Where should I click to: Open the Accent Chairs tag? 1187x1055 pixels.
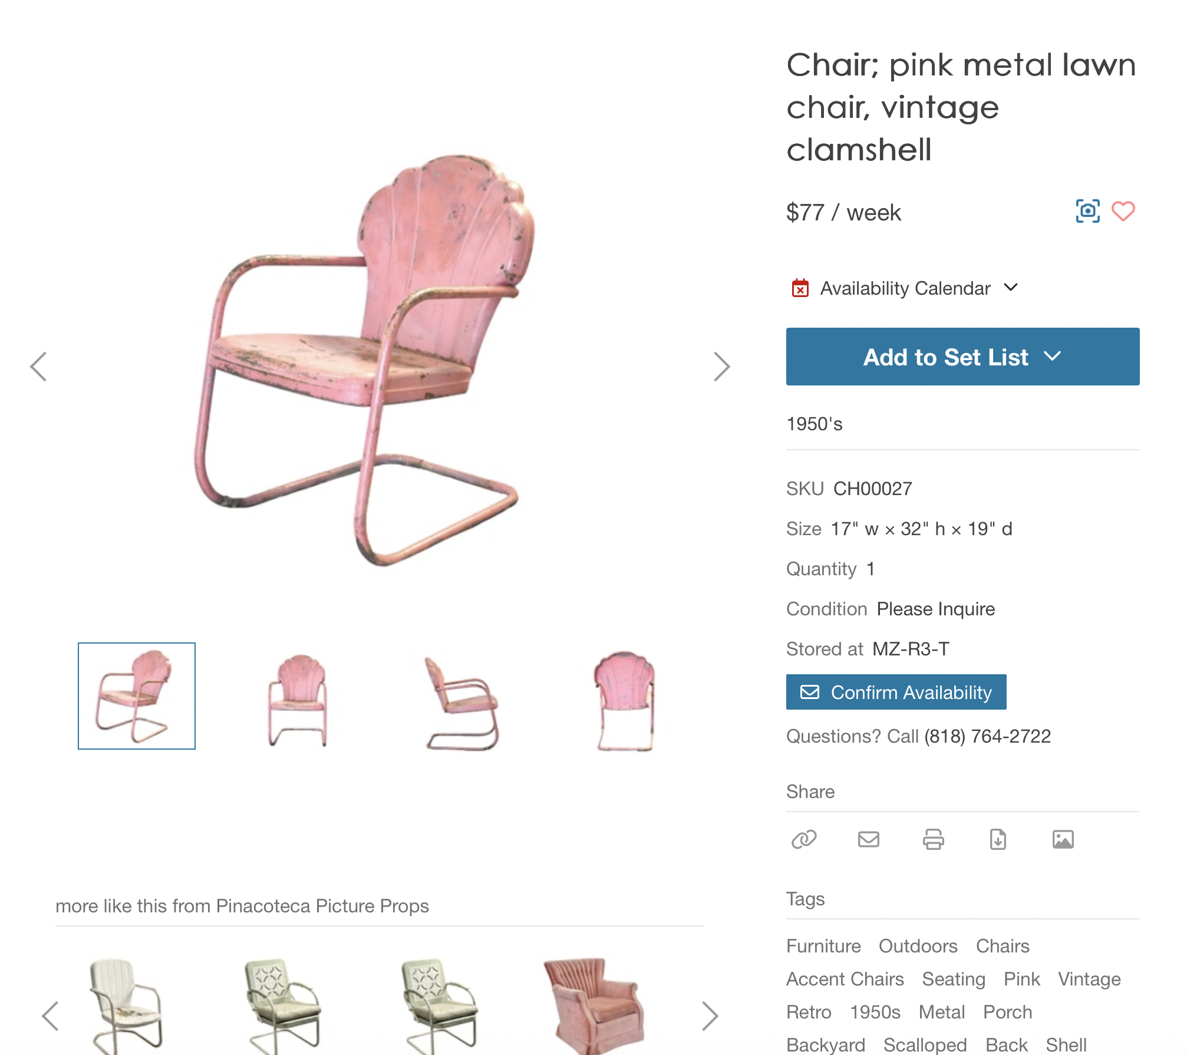845,979
